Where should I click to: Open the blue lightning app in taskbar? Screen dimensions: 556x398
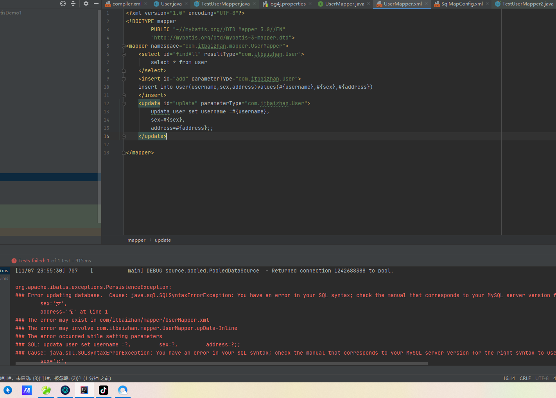[x=8, y=390]
